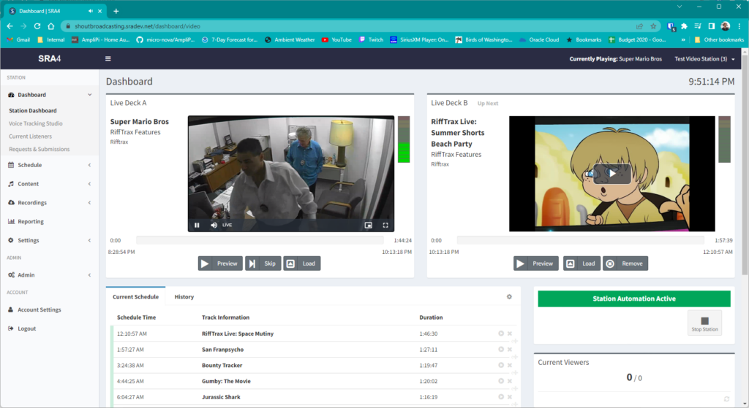The image size is (749, 408).
Task: Open the Test Video Station dropdown
Action: coord(704,58)
